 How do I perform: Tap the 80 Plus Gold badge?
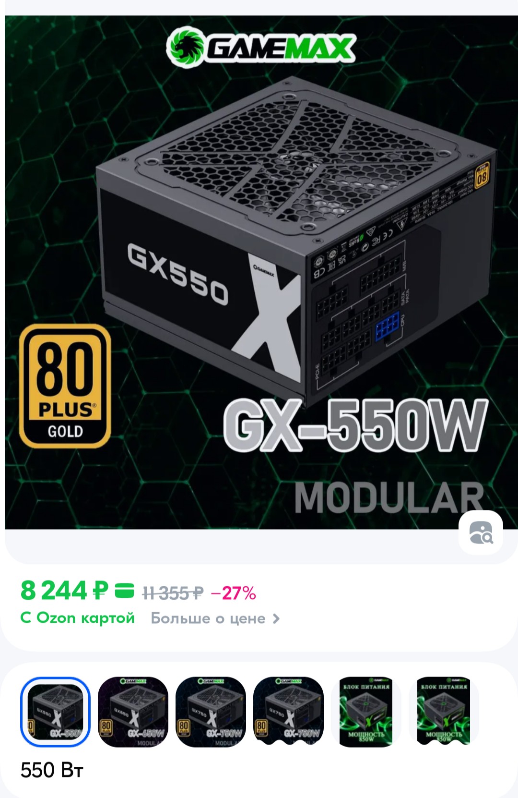(x=65, y=386)
